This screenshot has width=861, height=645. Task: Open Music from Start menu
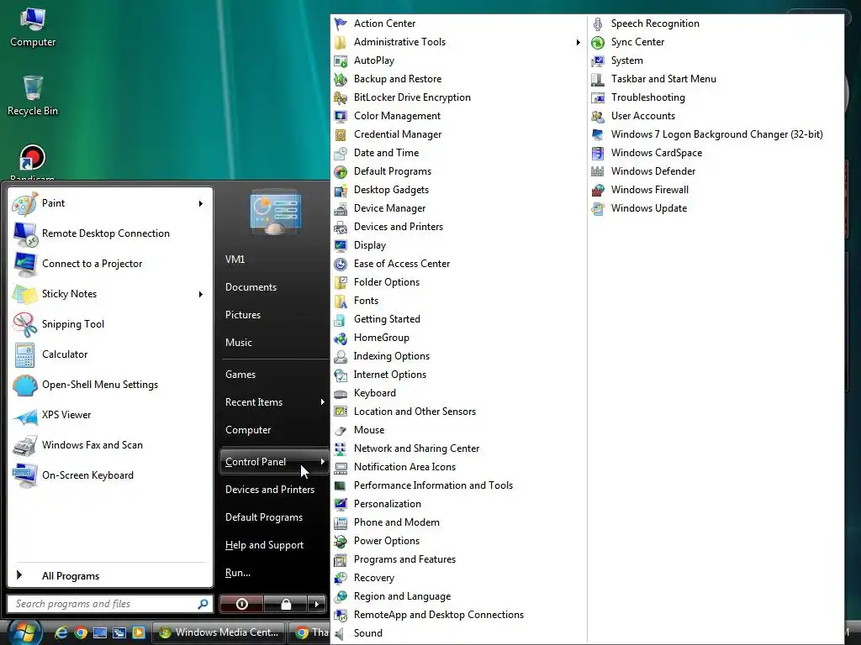tap(238, 343)
